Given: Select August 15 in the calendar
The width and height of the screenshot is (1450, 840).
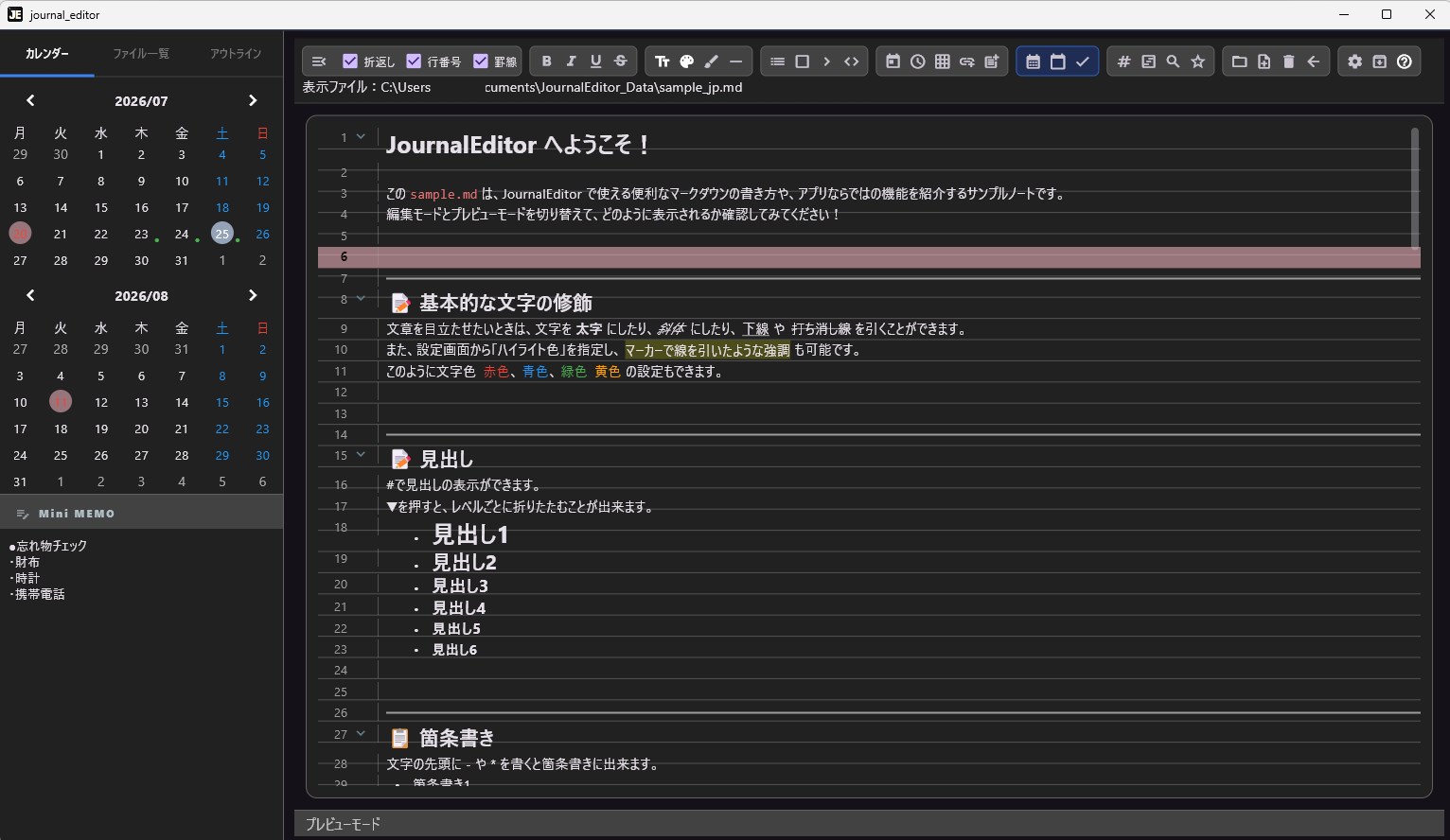Looking at the screenshot, I should coord(221,402).
